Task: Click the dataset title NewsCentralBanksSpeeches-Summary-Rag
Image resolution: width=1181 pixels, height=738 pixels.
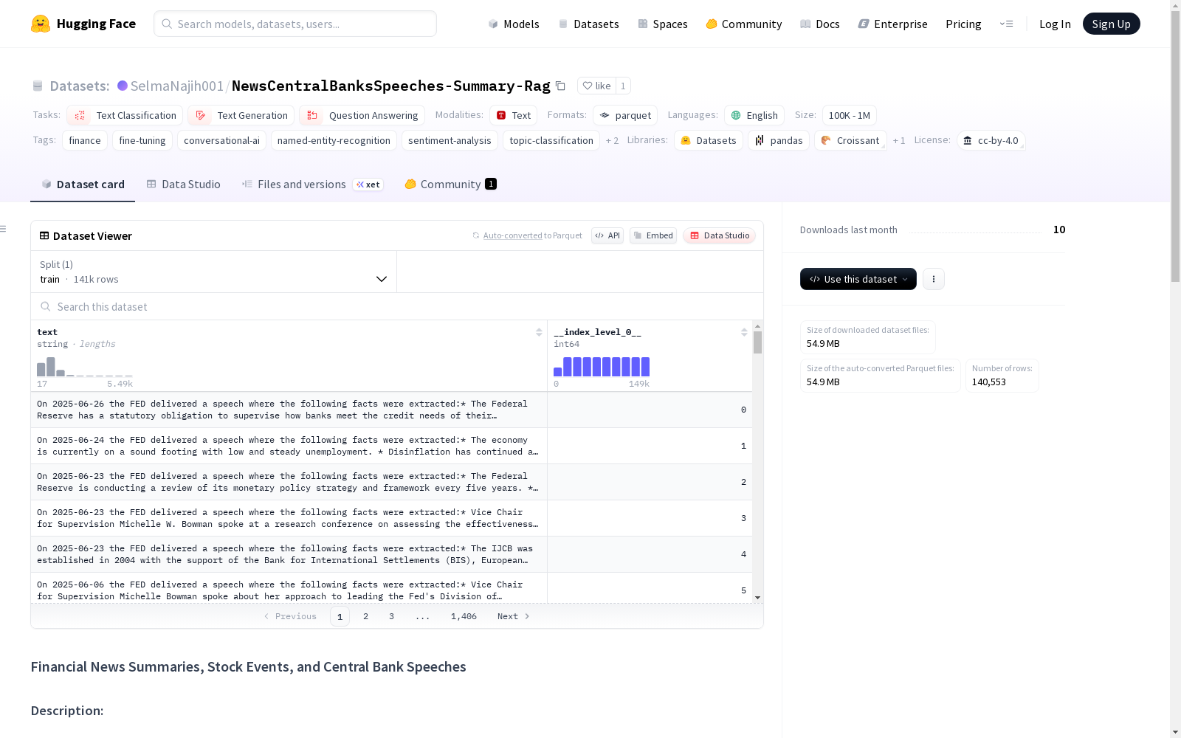Action: (391, 86)
